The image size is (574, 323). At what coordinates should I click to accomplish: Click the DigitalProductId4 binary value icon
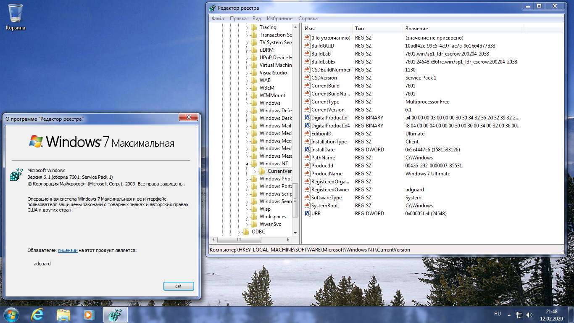coord(307,126)
